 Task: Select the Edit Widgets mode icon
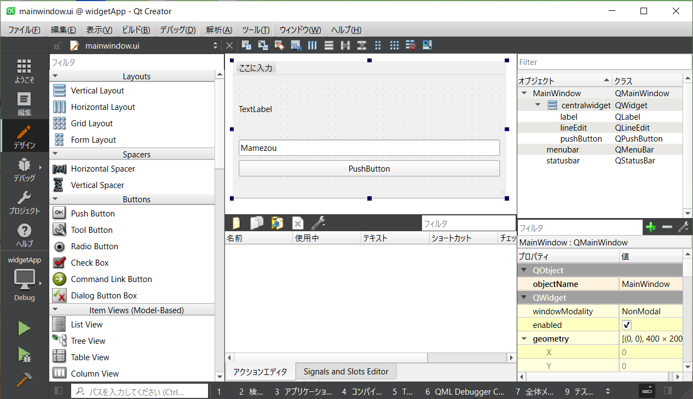247,46
